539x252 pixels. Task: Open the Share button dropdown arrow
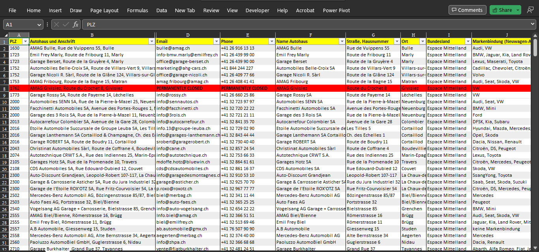(518, 10)
